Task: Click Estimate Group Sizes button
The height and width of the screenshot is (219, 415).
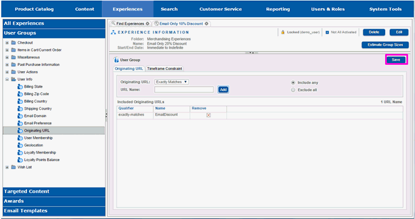Action: coord(385,45)
